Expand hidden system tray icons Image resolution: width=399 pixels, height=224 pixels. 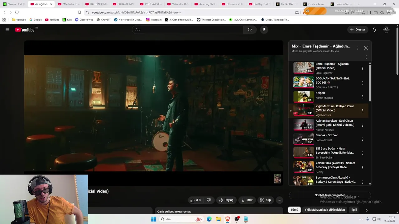pos(361,219)
